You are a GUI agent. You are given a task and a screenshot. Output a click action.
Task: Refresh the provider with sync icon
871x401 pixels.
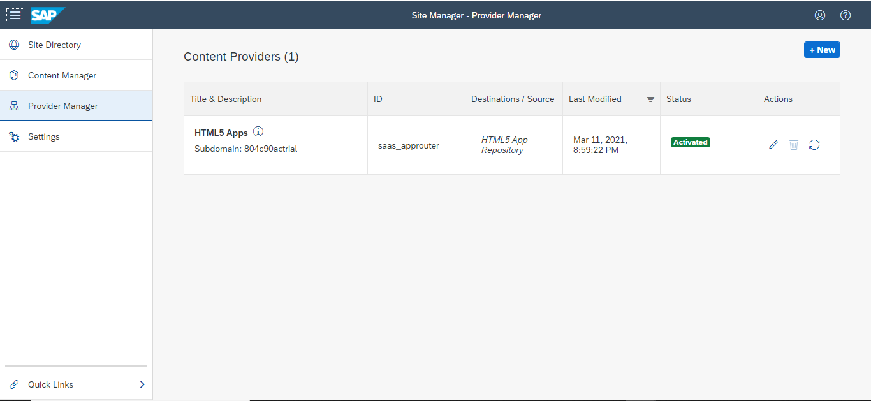tap(814, 145)
